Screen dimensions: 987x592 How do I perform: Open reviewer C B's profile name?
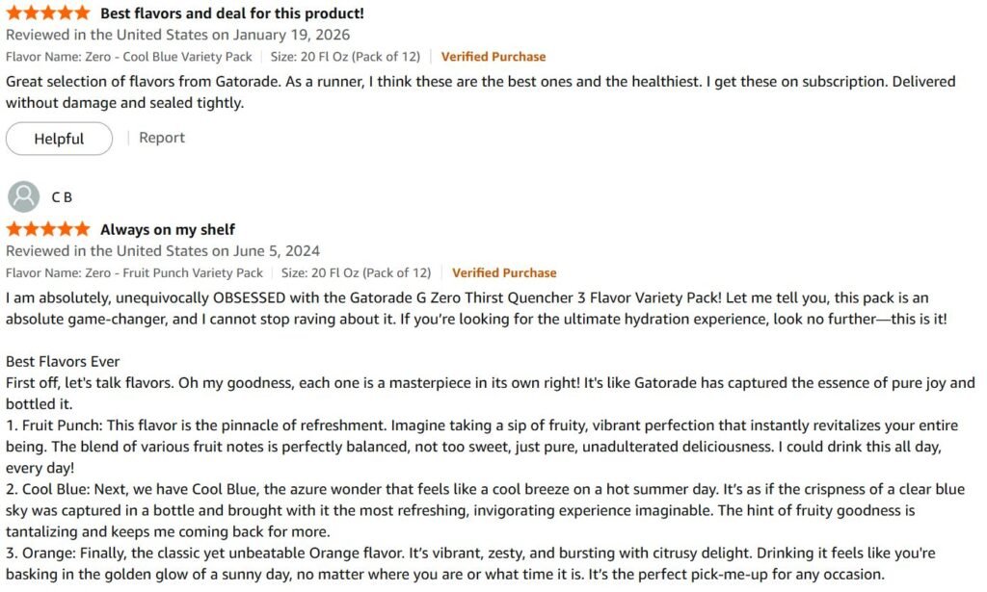[62, 197]
